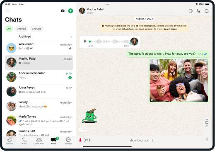Click the microphone button at bottom right
The height and width of the screenshot is (151, 215).
[207, 139]
